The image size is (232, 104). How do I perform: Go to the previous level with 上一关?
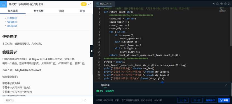click(x=183, y=100)
